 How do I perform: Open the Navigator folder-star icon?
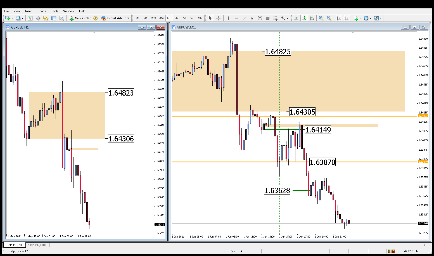coord(46,18)
